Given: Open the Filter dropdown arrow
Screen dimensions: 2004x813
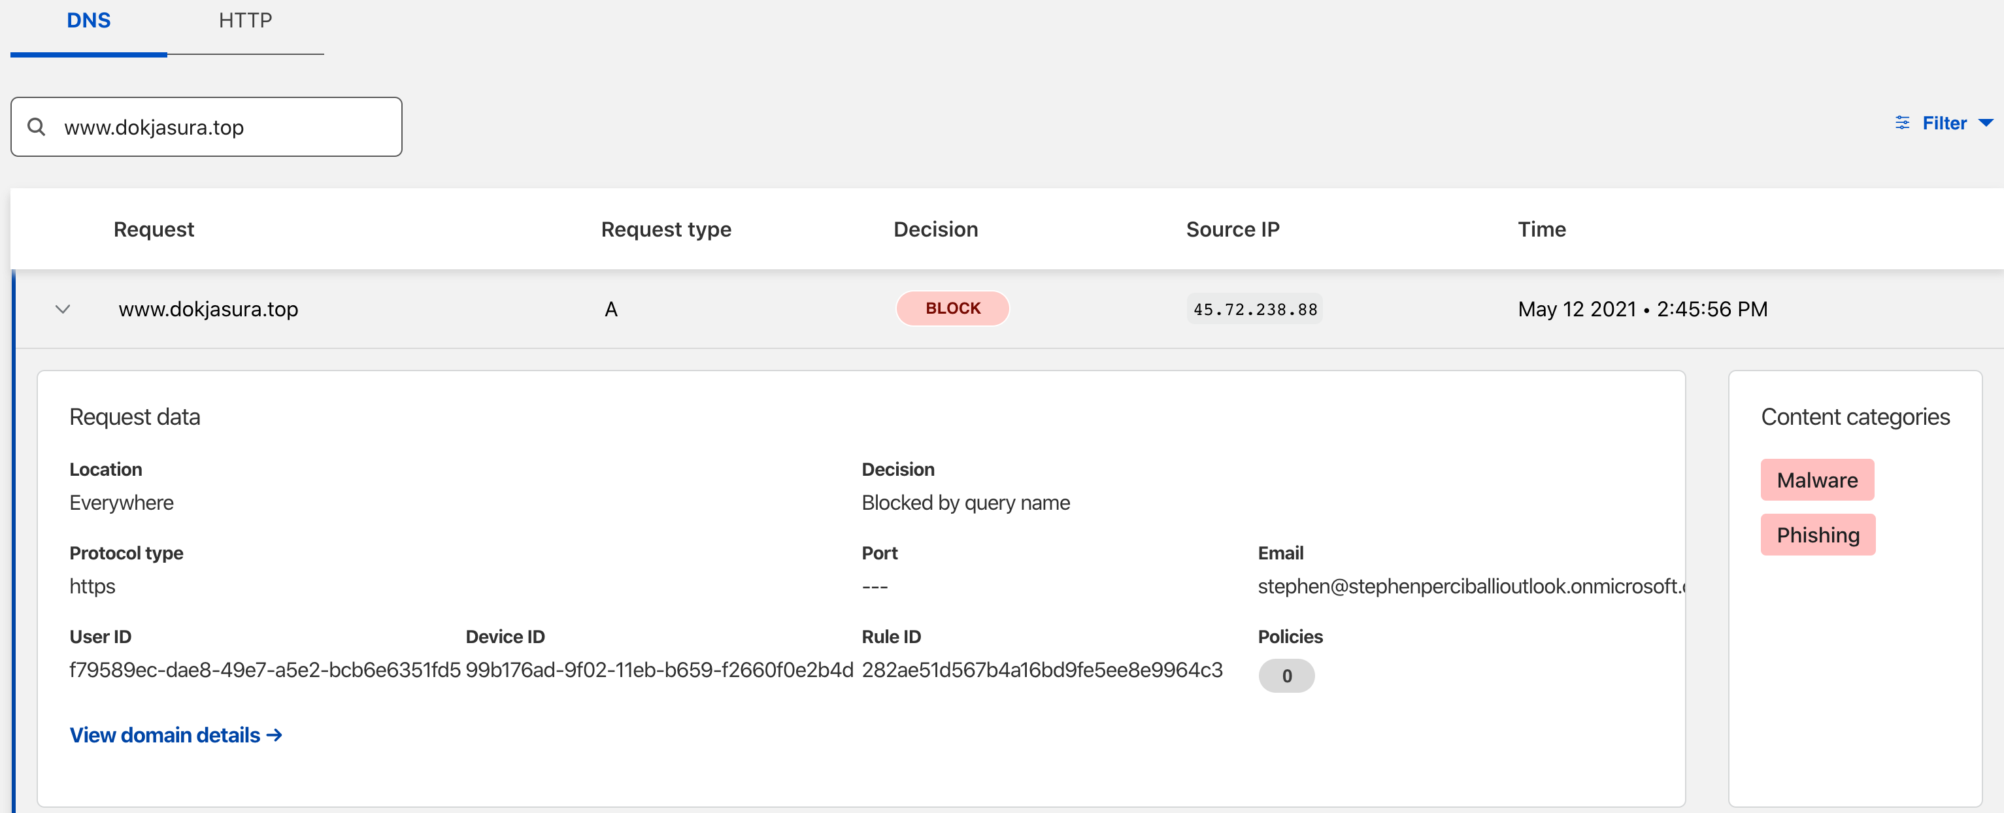Looking at the screenshot, I should coord(1985,123).
